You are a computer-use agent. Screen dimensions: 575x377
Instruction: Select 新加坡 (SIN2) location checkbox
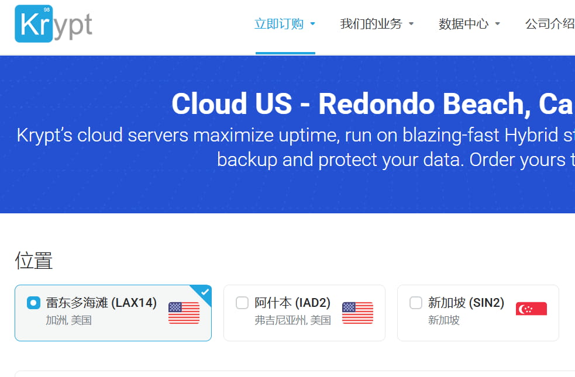[416, 303]
